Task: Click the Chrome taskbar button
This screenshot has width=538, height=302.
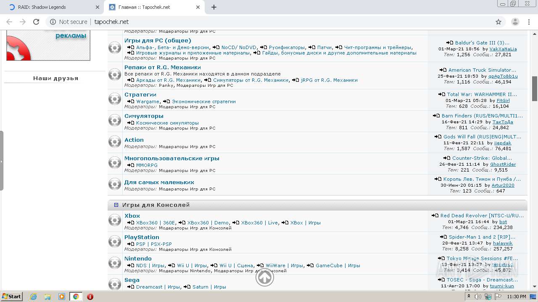Action: click(76, 297)
